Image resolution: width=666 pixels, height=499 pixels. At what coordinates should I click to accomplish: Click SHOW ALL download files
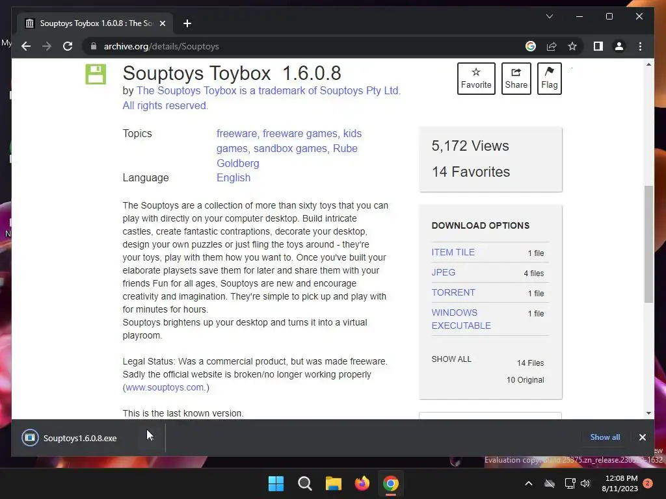point(451,359)
